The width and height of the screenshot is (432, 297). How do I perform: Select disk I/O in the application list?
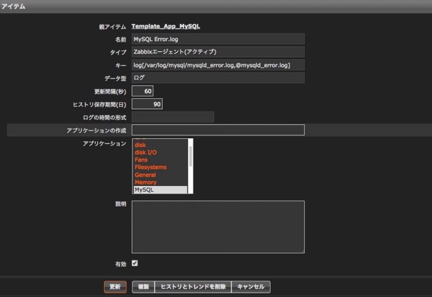click(145, 152)
